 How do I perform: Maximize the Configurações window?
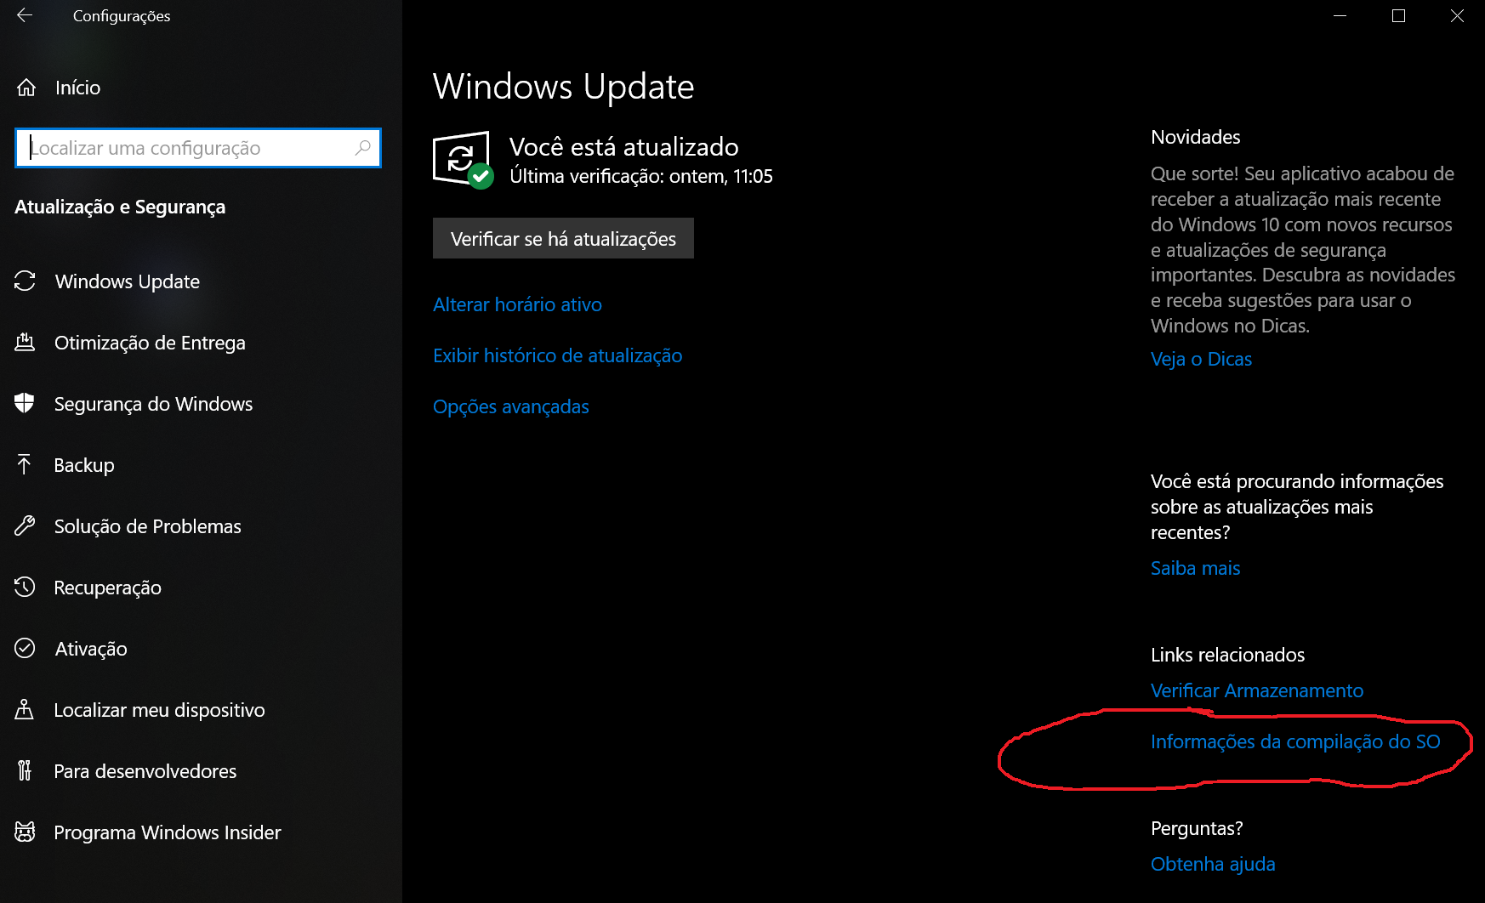point(1398,16)
